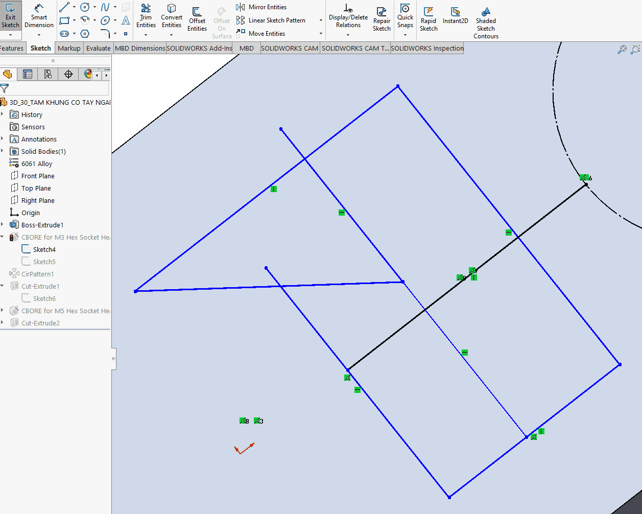Open the Trim Entities dropdown arrow
The height and width of the screenshot is (514, 642).
tap(146, 35)
